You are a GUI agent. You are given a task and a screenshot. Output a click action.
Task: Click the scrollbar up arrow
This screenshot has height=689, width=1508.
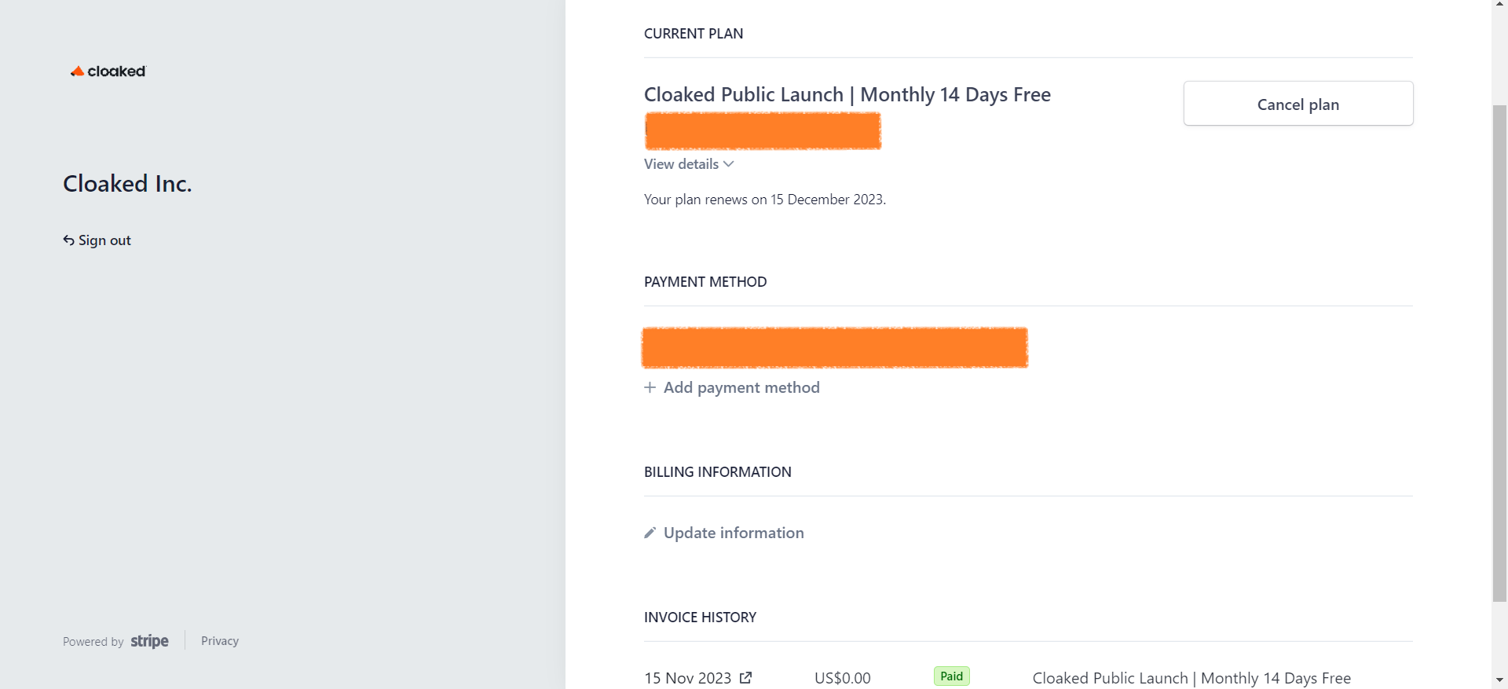(x=1499, y=5)
